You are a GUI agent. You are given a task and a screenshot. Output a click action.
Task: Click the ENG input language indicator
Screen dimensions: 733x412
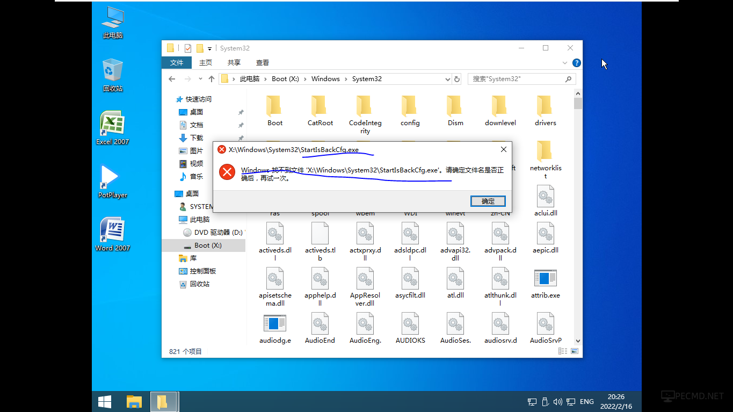(x=587, y=401)
